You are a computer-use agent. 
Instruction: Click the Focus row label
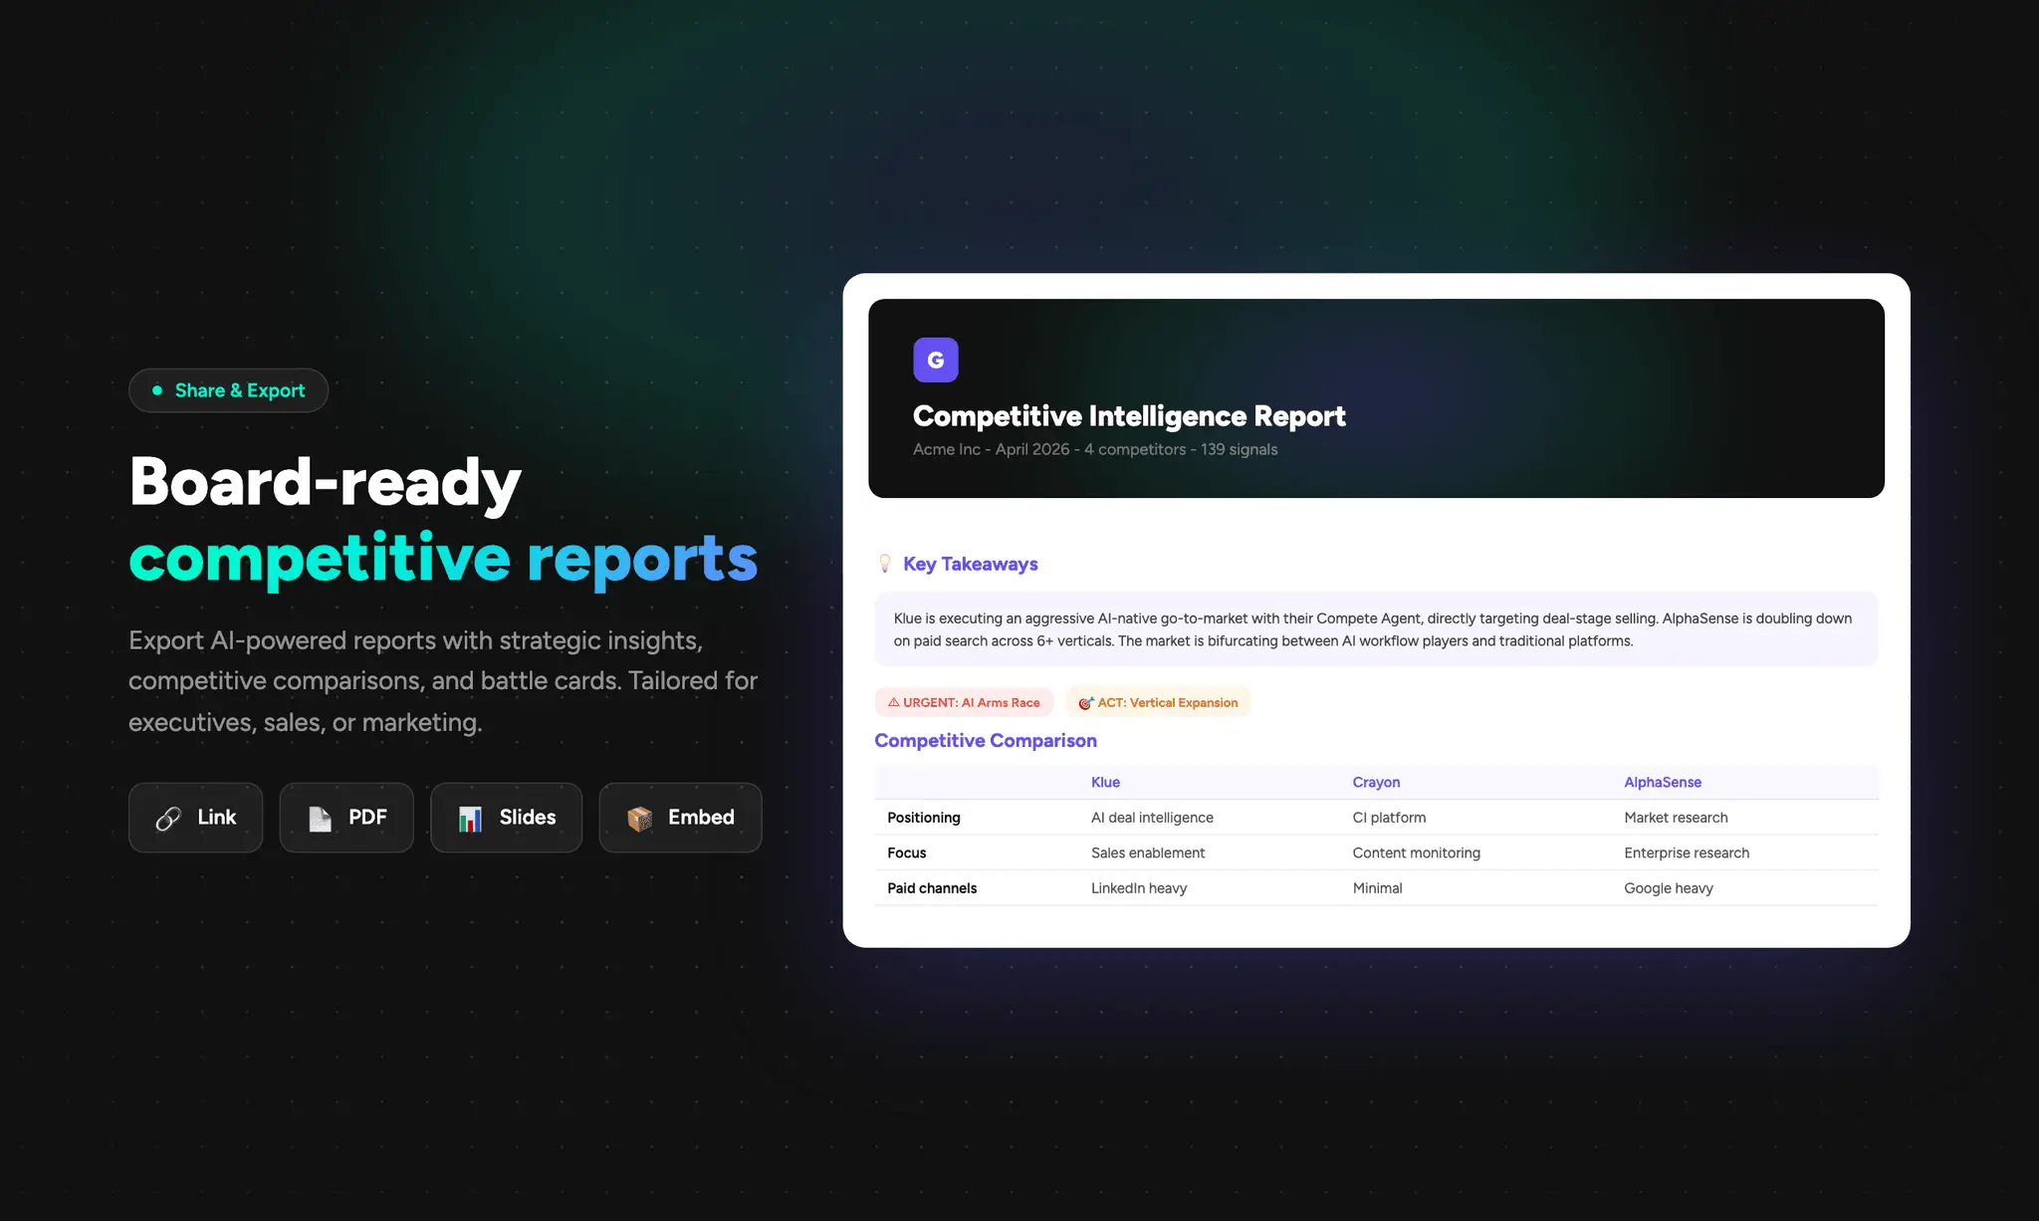(907, 853)
